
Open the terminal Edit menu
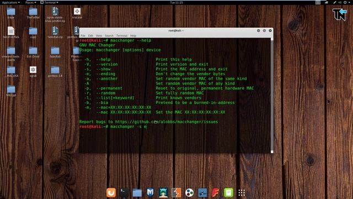coord(90,35)
